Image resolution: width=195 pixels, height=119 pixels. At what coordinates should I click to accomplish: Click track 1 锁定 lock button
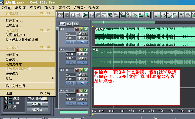[71, 42]
